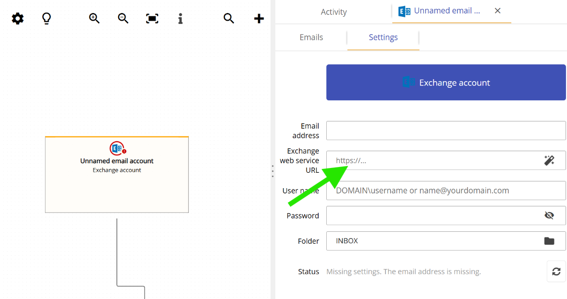Refresh the account status
This screenshot has width=567, height=299.
(556, 271)
